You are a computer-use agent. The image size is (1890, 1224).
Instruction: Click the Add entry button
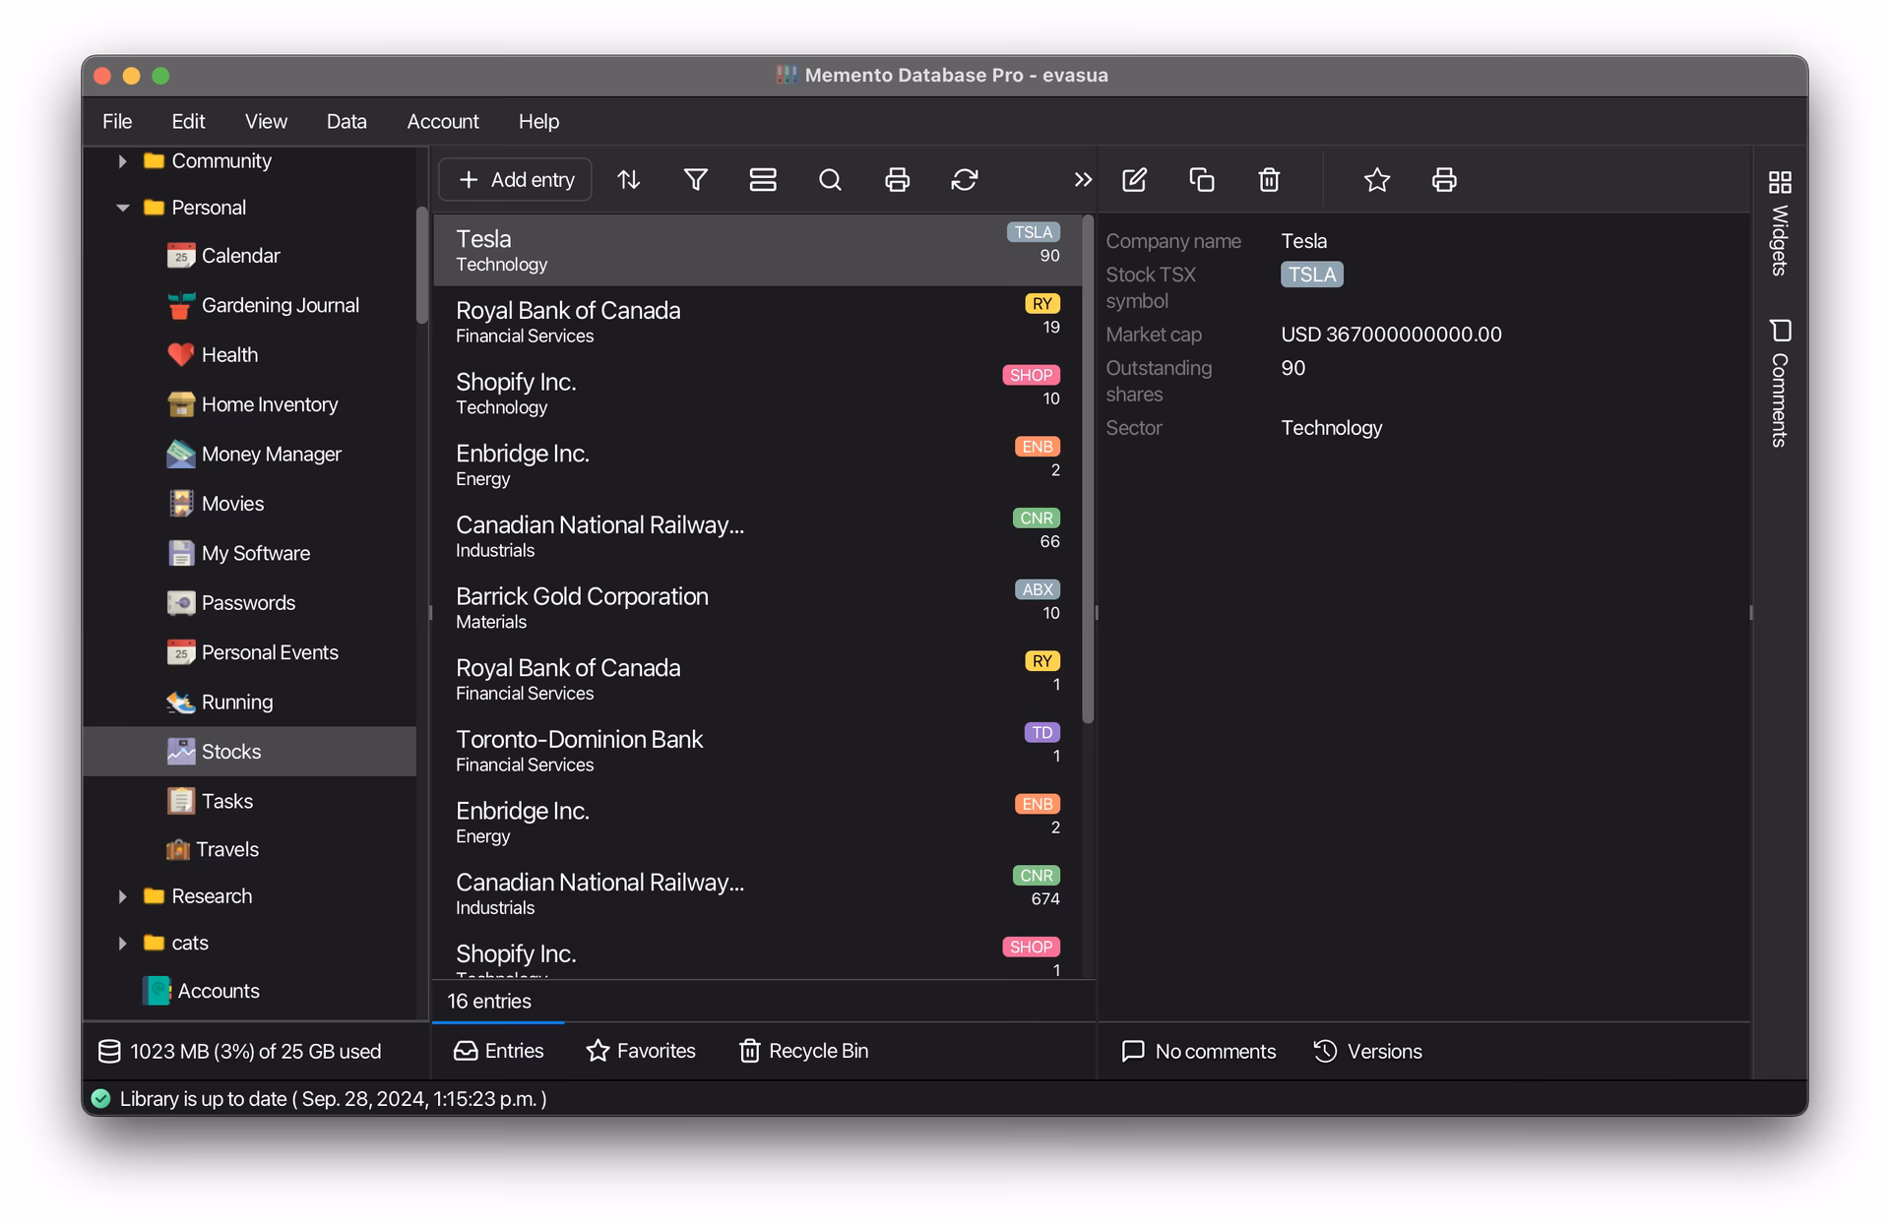pos(516,180)
